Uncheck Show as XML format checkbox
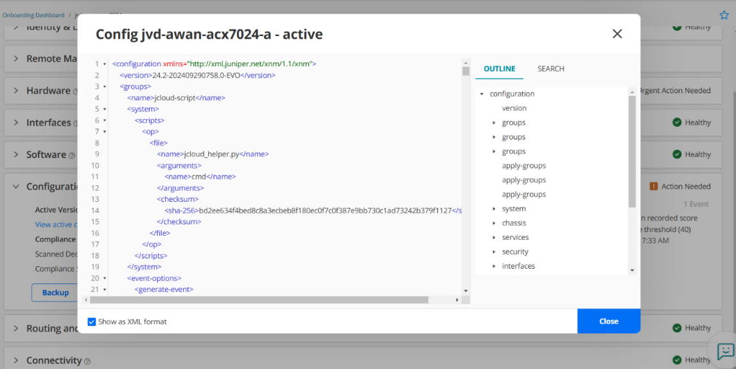This screenshot has height=369, width=736. [x=92, y=321]
